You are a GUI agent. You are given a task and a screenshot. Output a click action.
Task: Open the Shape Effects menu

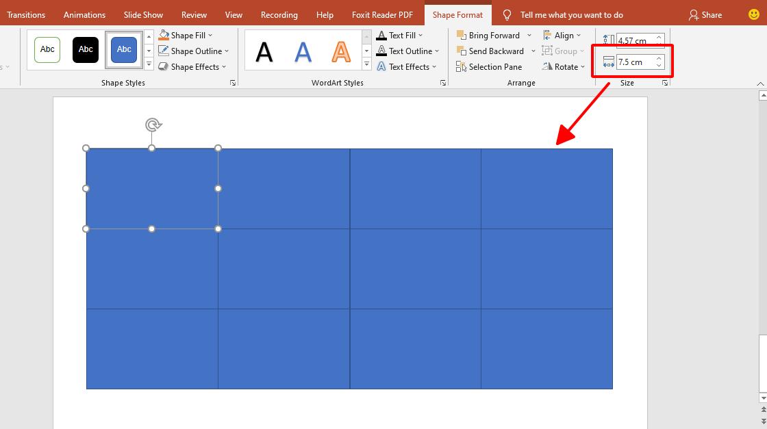tap(192, 66)
